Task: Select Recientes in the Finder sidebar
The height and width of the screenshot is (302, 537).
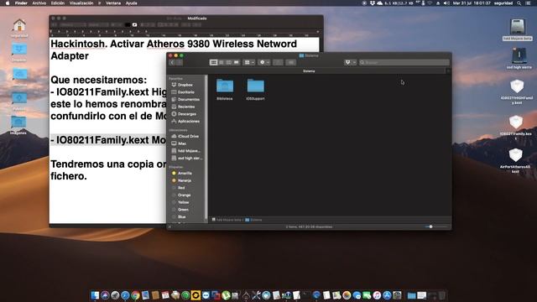Action: [x=187, y=107]
